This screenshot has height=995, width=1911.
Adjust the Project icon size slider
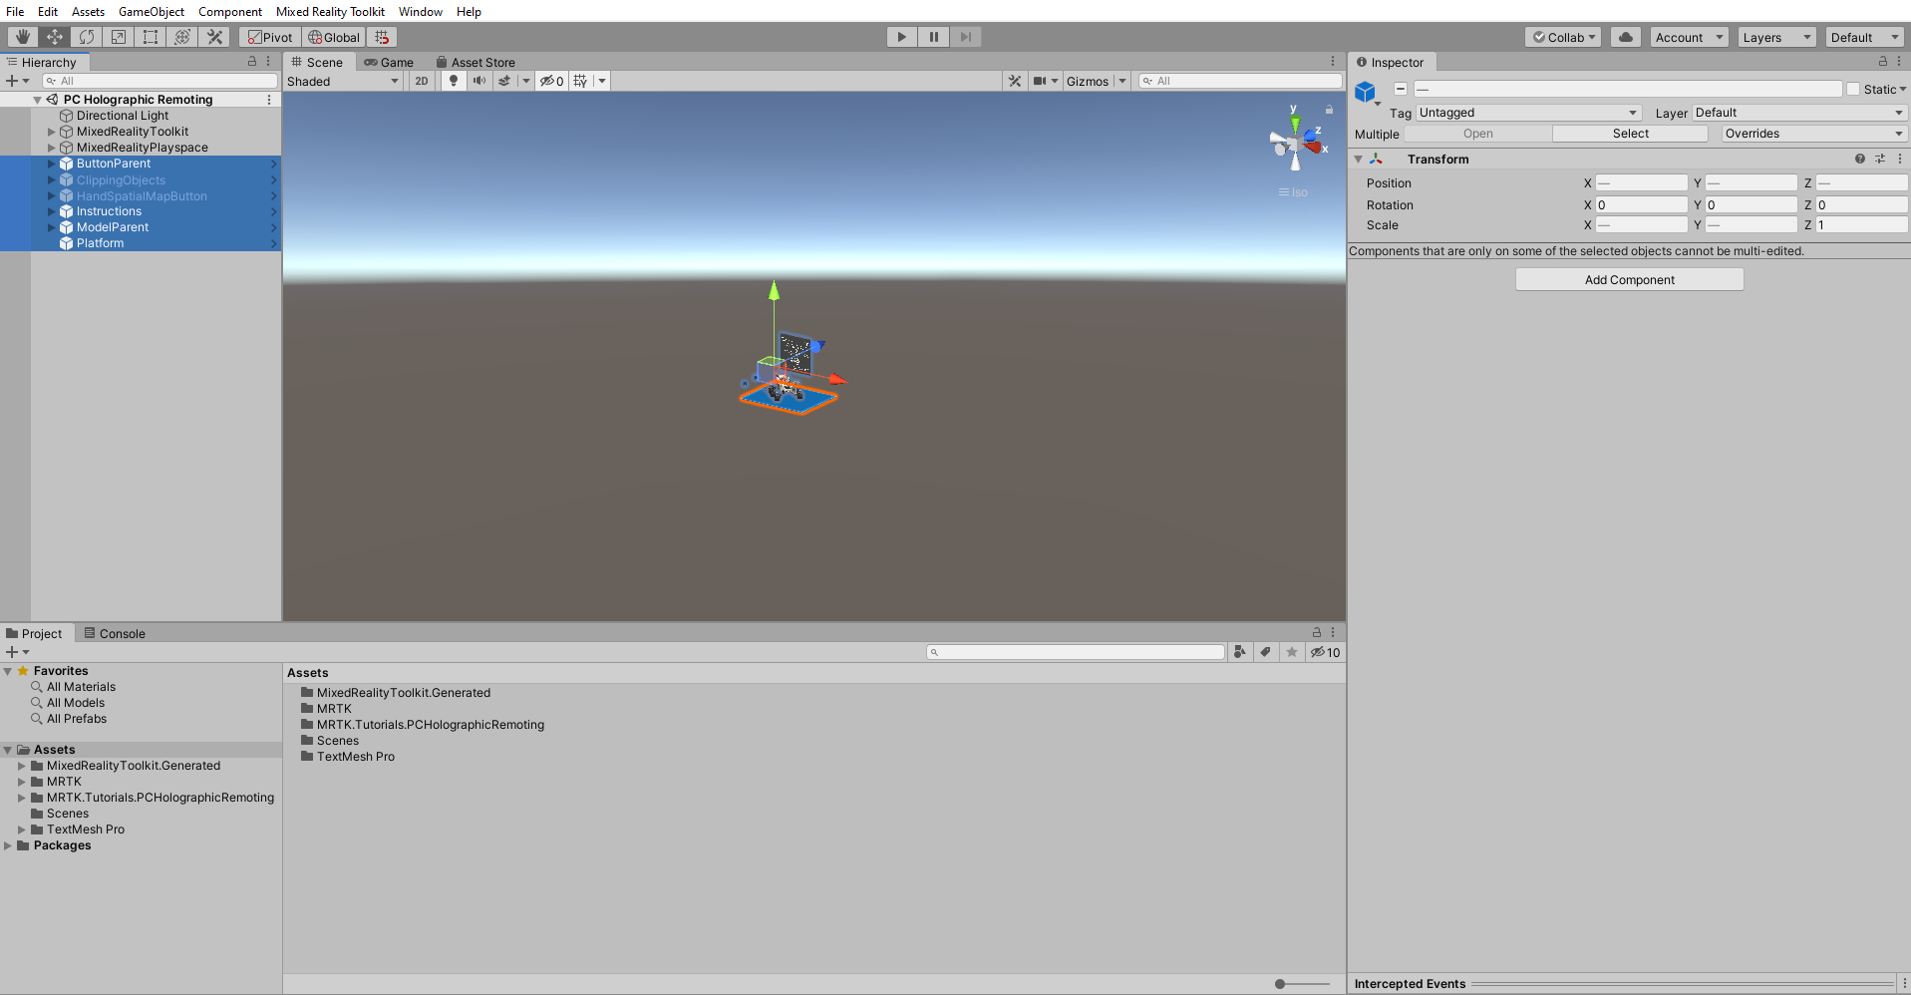pos(1302,984)
